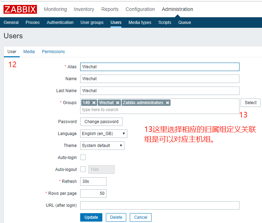Remove the Zabbix administrators group tag
The image size is (262, 223).
coord(167,103)
